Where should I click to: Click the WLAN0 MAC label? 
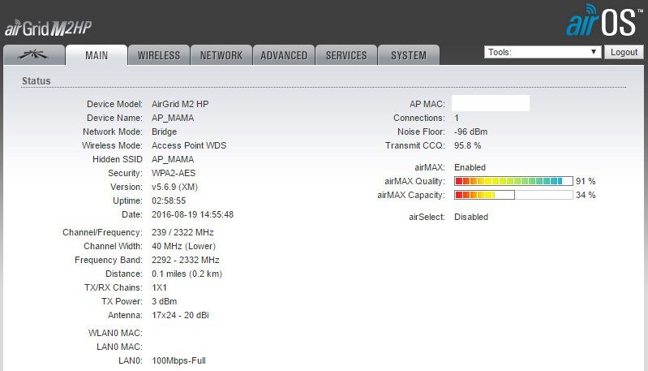[x=115, y=333]
